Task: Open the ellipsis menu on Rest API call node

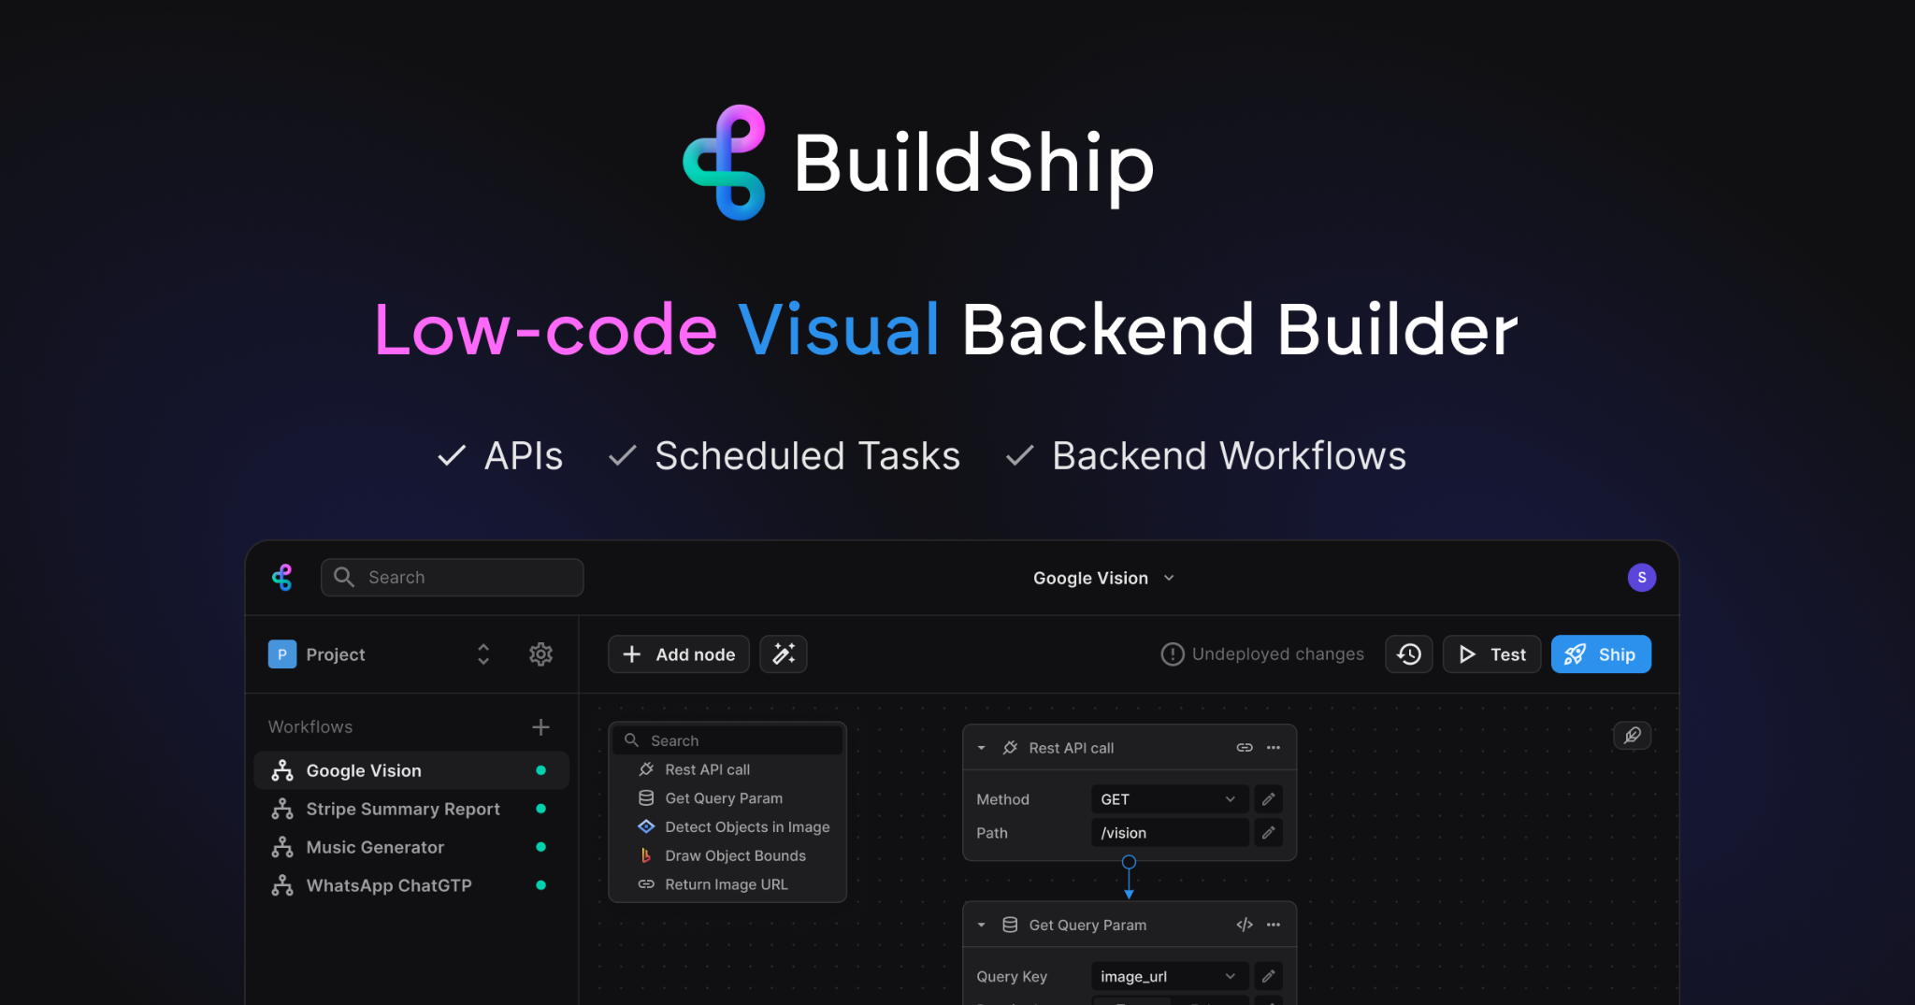Action: [1274, 747]
